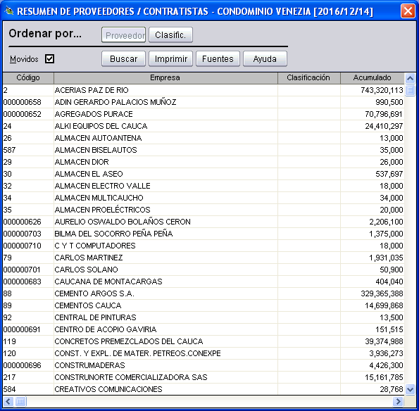419x411 pixels.
Task: Click the Clasificación column header
Action: point(309,77)
